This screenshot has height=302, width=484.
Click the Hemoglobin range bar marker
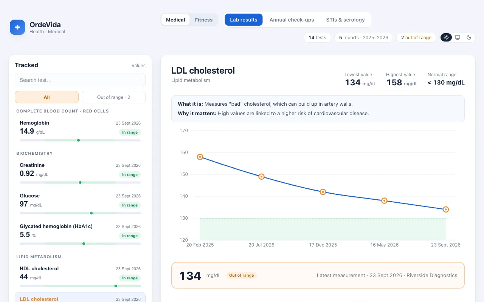[79, 140]
